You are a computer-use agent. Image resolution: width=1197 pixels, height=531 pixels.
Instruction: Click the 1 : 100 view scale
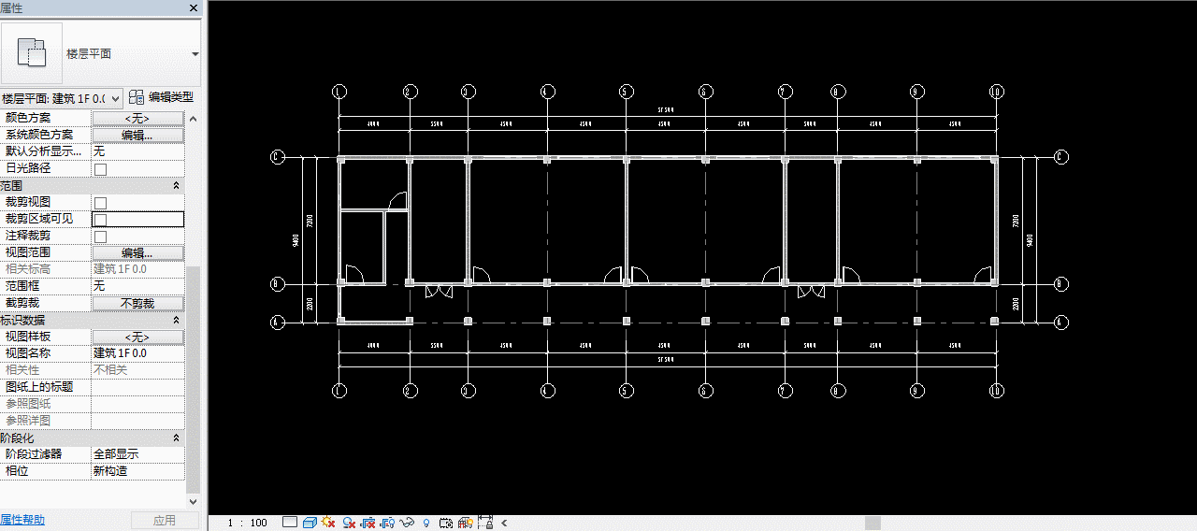(248, 523)
